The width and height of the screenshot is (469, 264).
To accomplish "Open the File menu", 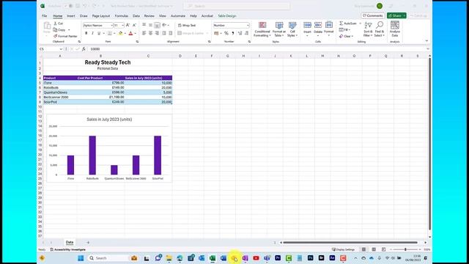I will (44, 16).
